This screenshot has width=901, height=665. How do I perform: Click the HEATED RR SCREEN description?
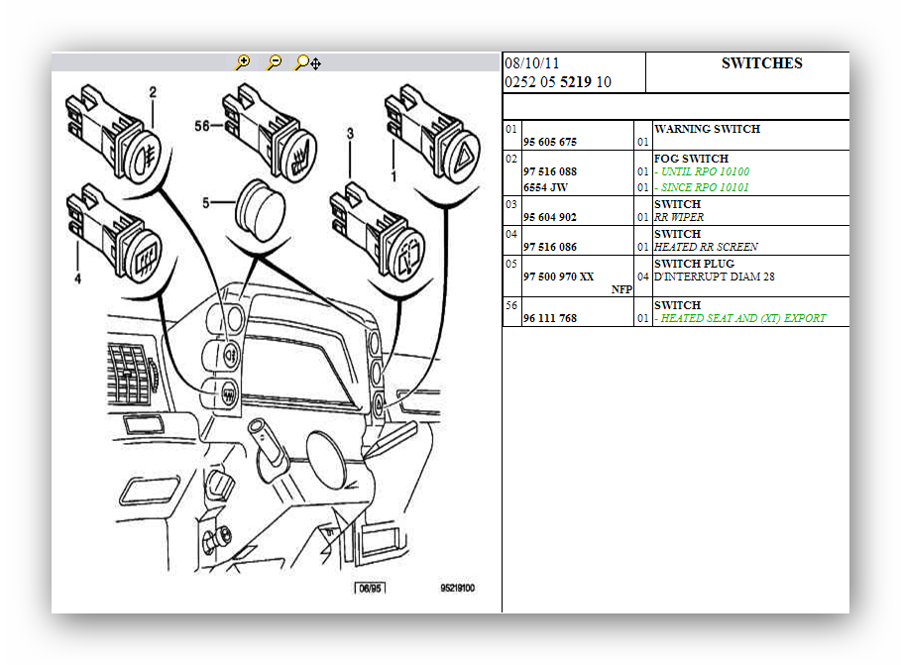coord(706,247)
